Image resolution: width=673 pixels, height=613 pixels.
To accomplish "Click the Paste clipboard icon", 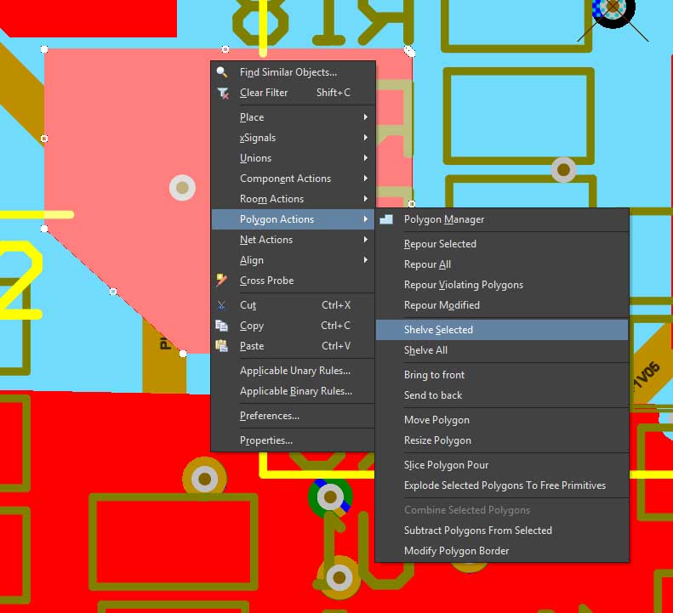I will pyautogui.click(x=222, y=346).
